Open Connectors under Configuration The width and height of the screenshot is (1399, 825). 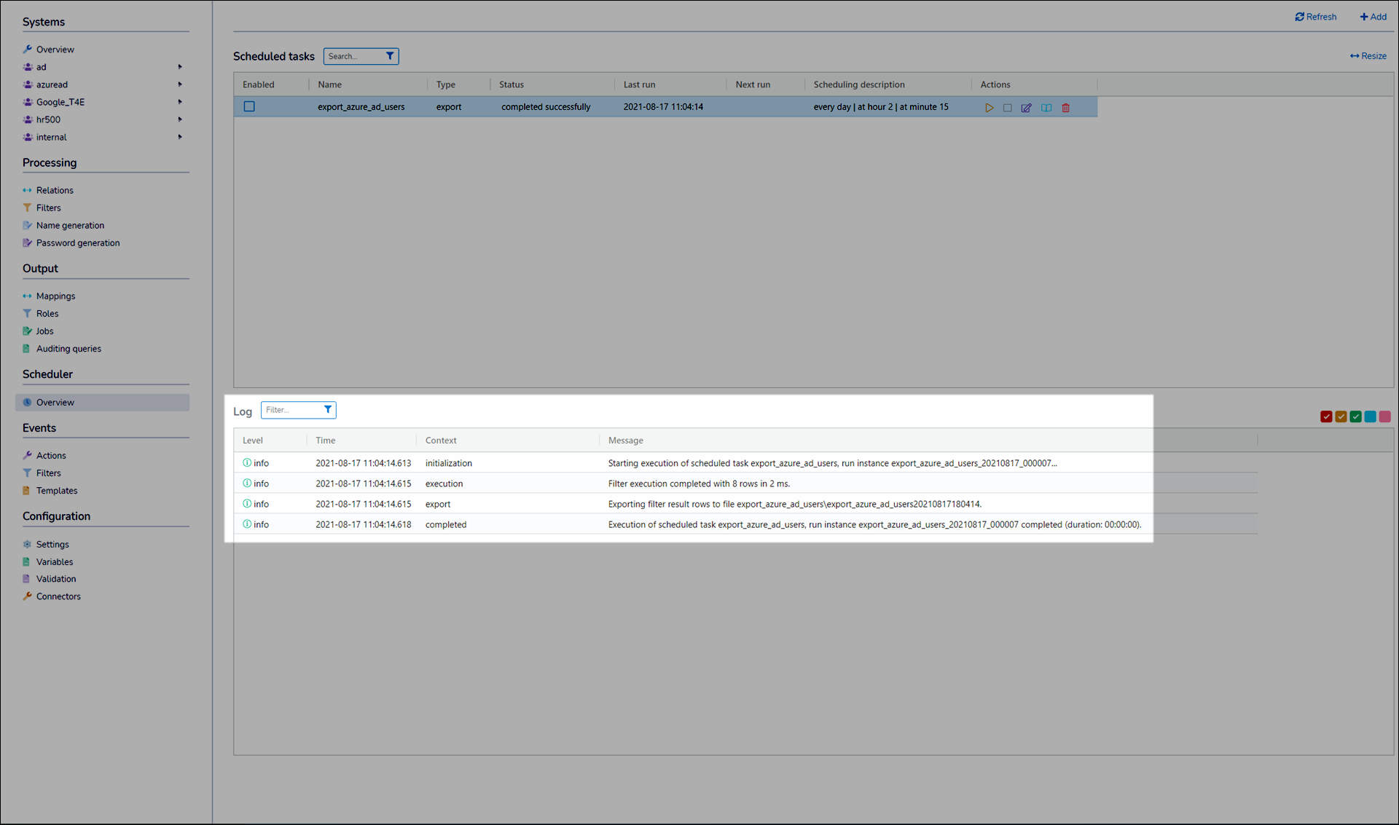point(58,596)
